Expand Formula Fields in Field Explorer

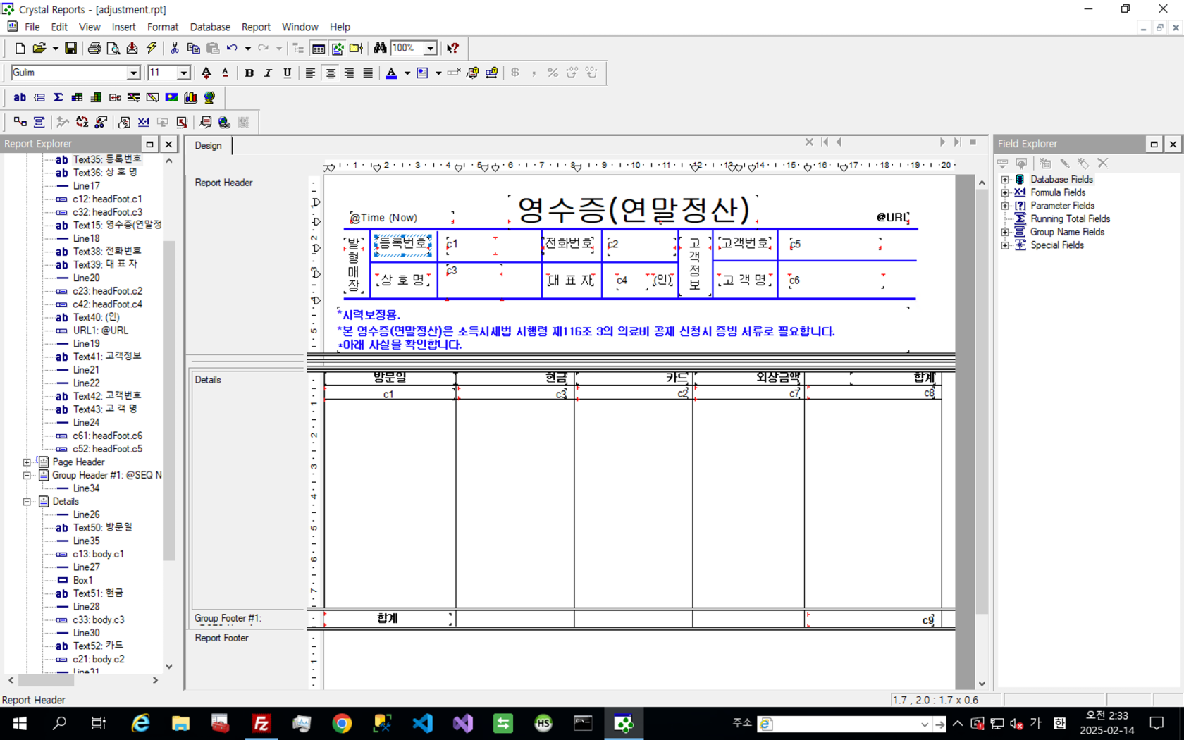coord(1005,192)
